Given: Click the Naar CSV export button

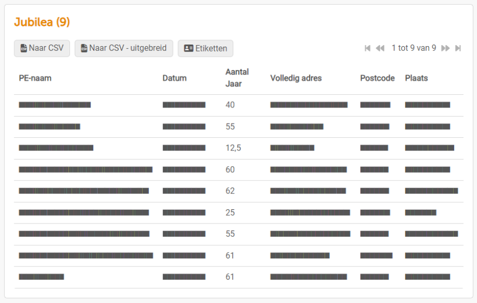Looking at the screenshot, I should point(42,48).
